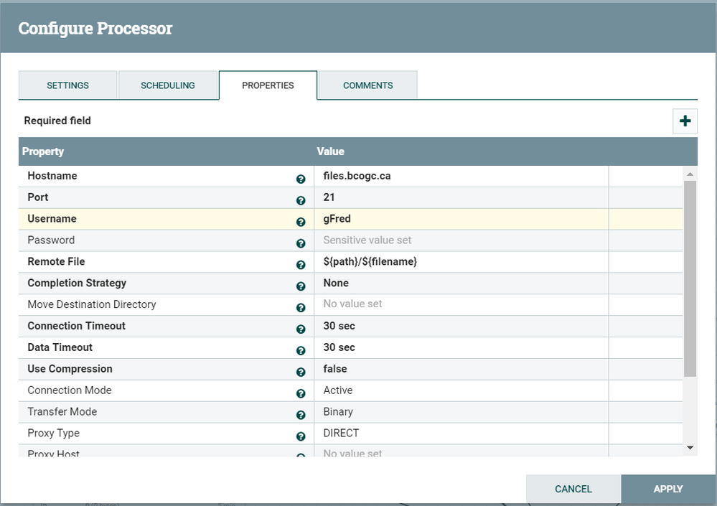Image resolution: width=717 pixels, height=506 pixels.
Task: Click the help icon for Remote File
Action: pyautogui.click(x=301, y=265)
